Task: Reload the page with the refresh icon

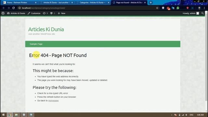Action: tap(14, 8)
